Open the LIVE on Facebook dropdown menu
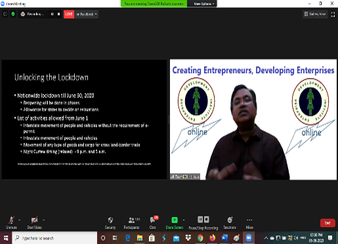 pos(87,14)
